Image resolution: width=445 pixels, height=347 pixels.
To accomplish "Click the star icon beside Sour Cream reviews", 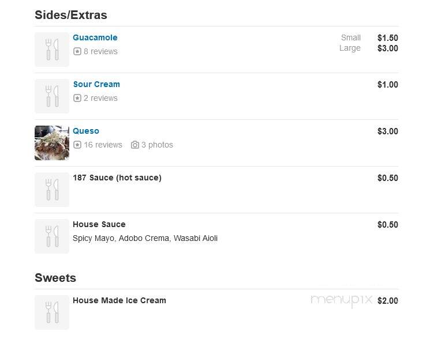I will [77, 98].
